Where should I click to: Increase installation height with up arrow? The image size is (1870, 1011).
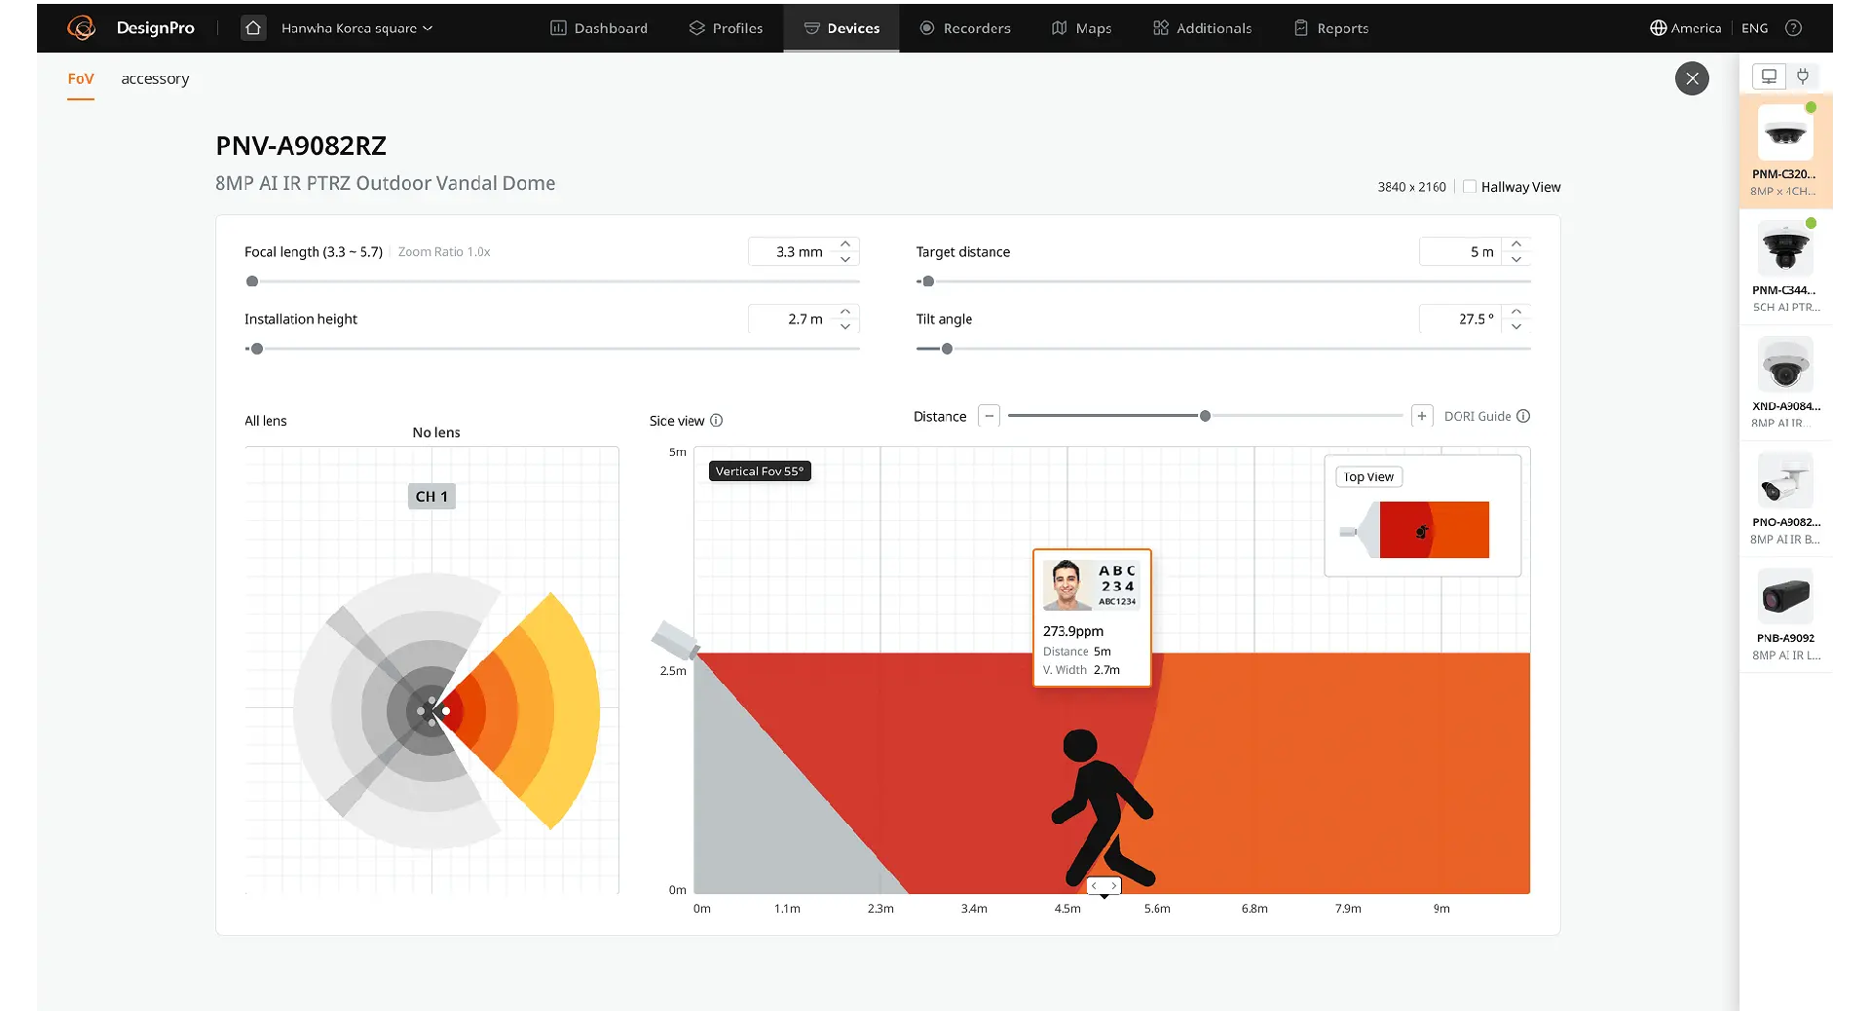845,312
